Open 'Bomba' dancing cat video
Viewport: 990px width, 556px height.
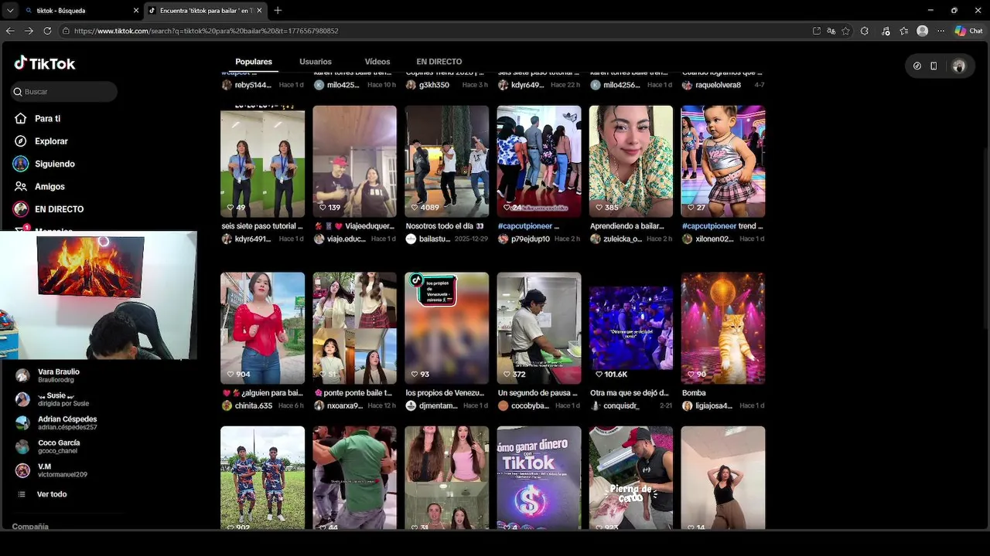tap(723, 328)
